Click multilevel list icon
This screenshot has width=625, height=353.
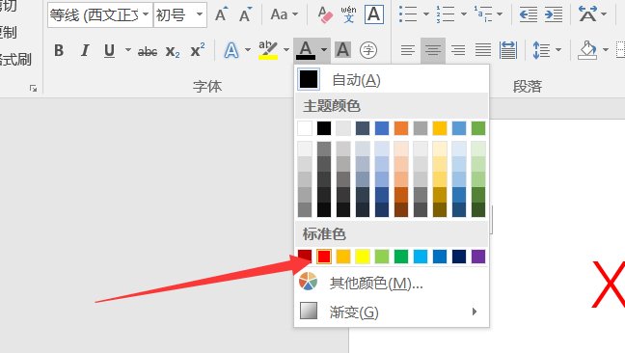coord(483,14)
